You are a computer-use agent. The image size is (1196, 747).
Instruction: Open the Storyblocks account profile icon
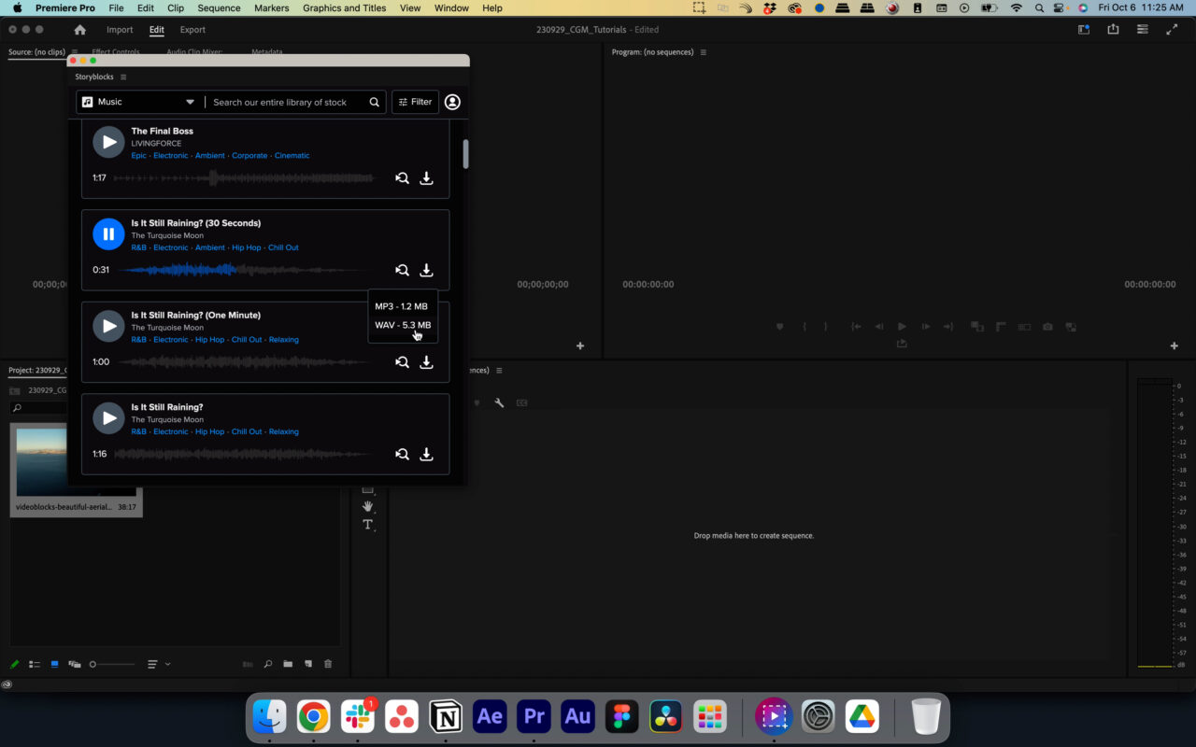(452, 102)
